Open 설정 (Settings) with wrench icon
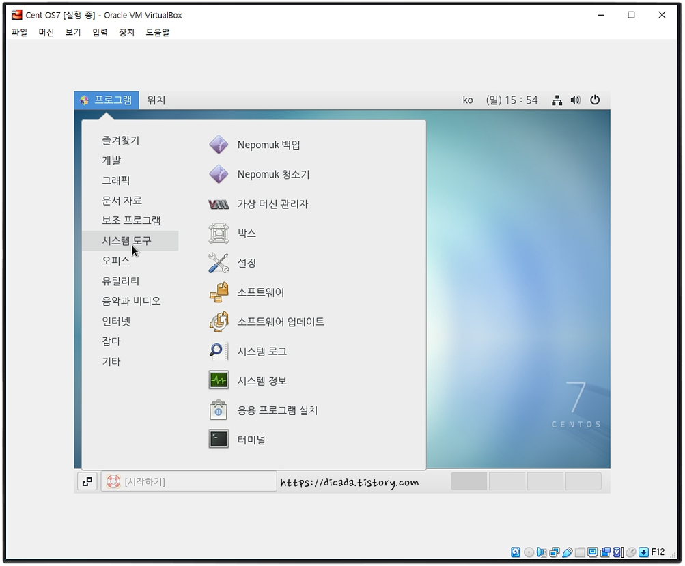The height and width of the screenshot is (566, 685). (x=232, y=263)
